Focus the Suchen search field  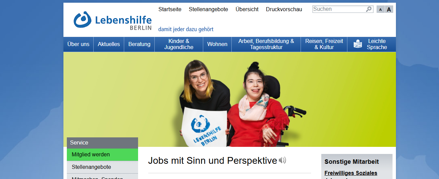click(339, 9)
